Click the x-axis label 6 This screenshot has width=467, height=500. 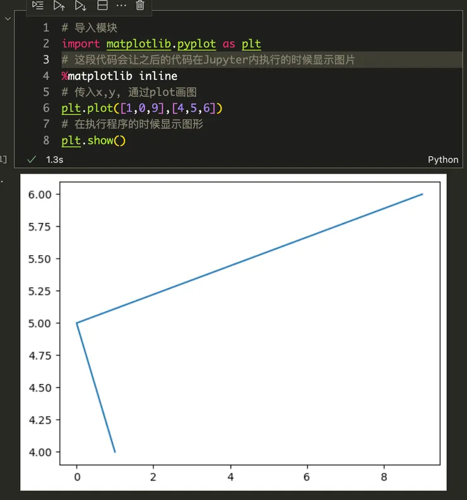307,477
